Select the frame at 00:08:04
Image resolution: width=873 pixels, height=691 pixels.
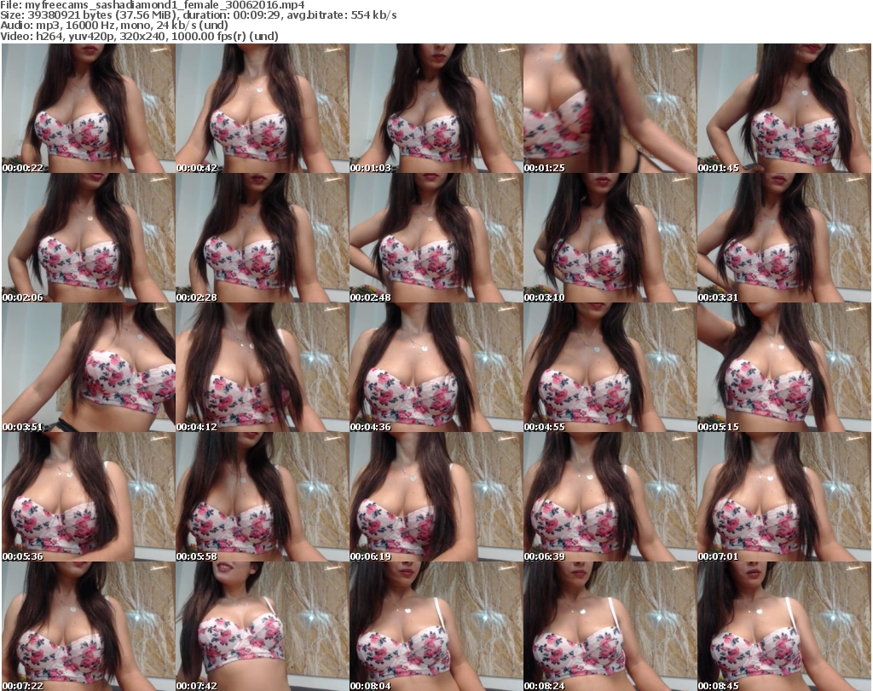pyautogui.click(x=436, y=626)
